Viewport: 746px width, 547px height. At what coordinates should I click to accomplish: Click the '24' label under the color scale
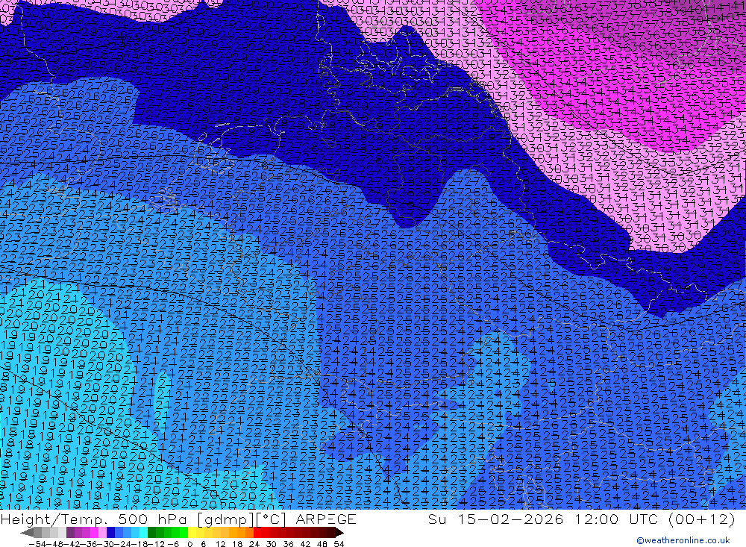coord(254,544)
